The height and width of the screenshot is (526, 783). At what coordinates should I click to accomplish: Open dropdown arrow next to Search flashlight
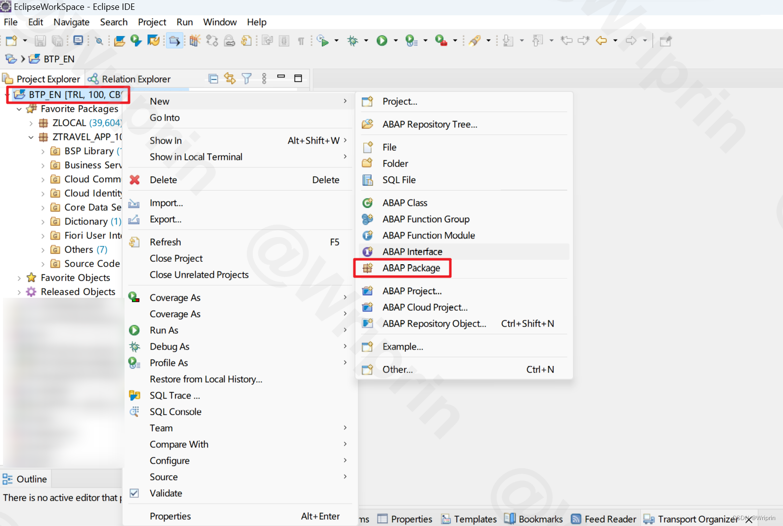488,41
